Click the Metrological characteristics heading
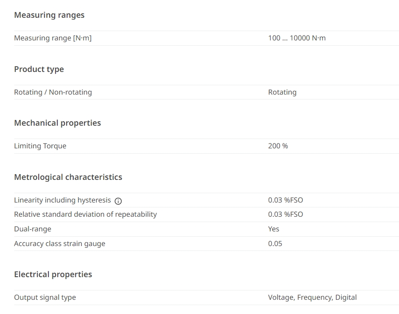399x314 pixels. pyautogui.click(x=68, y=177)
